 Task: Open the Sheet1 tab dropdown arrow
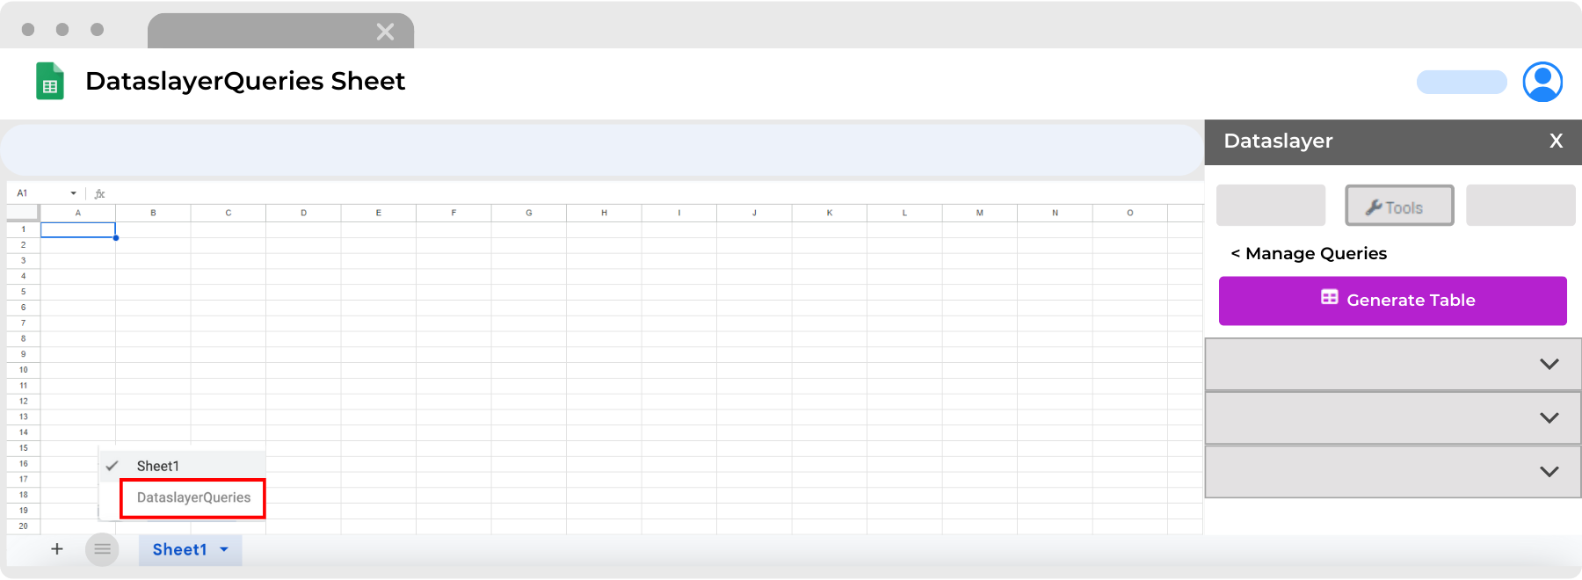[222, 550]
